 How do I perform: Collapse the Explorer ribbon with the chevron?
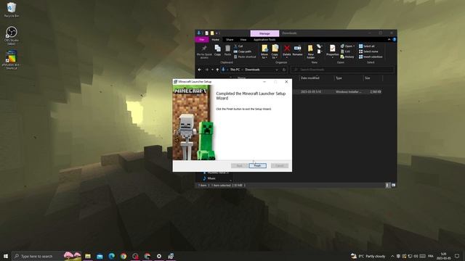click(x=389, y=39)
